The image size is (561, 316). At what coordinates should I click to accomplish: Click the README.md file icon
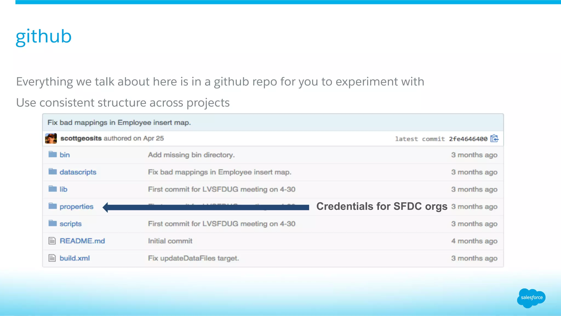point(52,241)
